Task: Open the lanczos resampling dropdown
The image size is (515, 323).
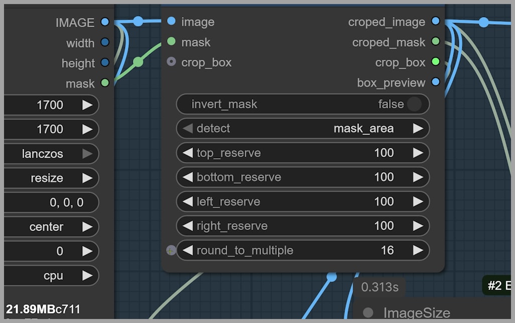Action: click(50, 153)
